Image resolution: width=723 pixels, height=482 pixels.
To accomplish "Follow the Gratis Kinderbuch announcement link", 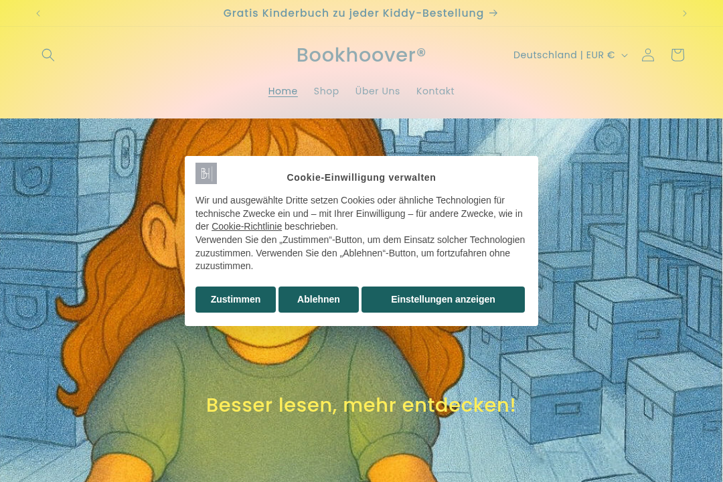I will [361, 13].
